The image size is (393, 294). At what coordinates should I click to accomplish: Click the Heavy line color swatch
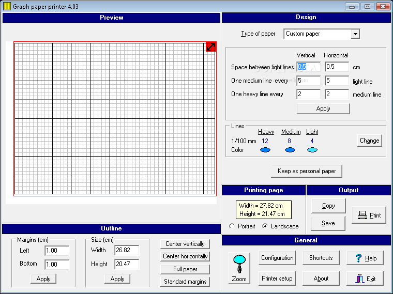(x=265, y=150)
